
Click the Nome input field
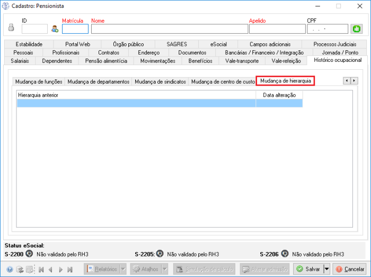(169, 29)
